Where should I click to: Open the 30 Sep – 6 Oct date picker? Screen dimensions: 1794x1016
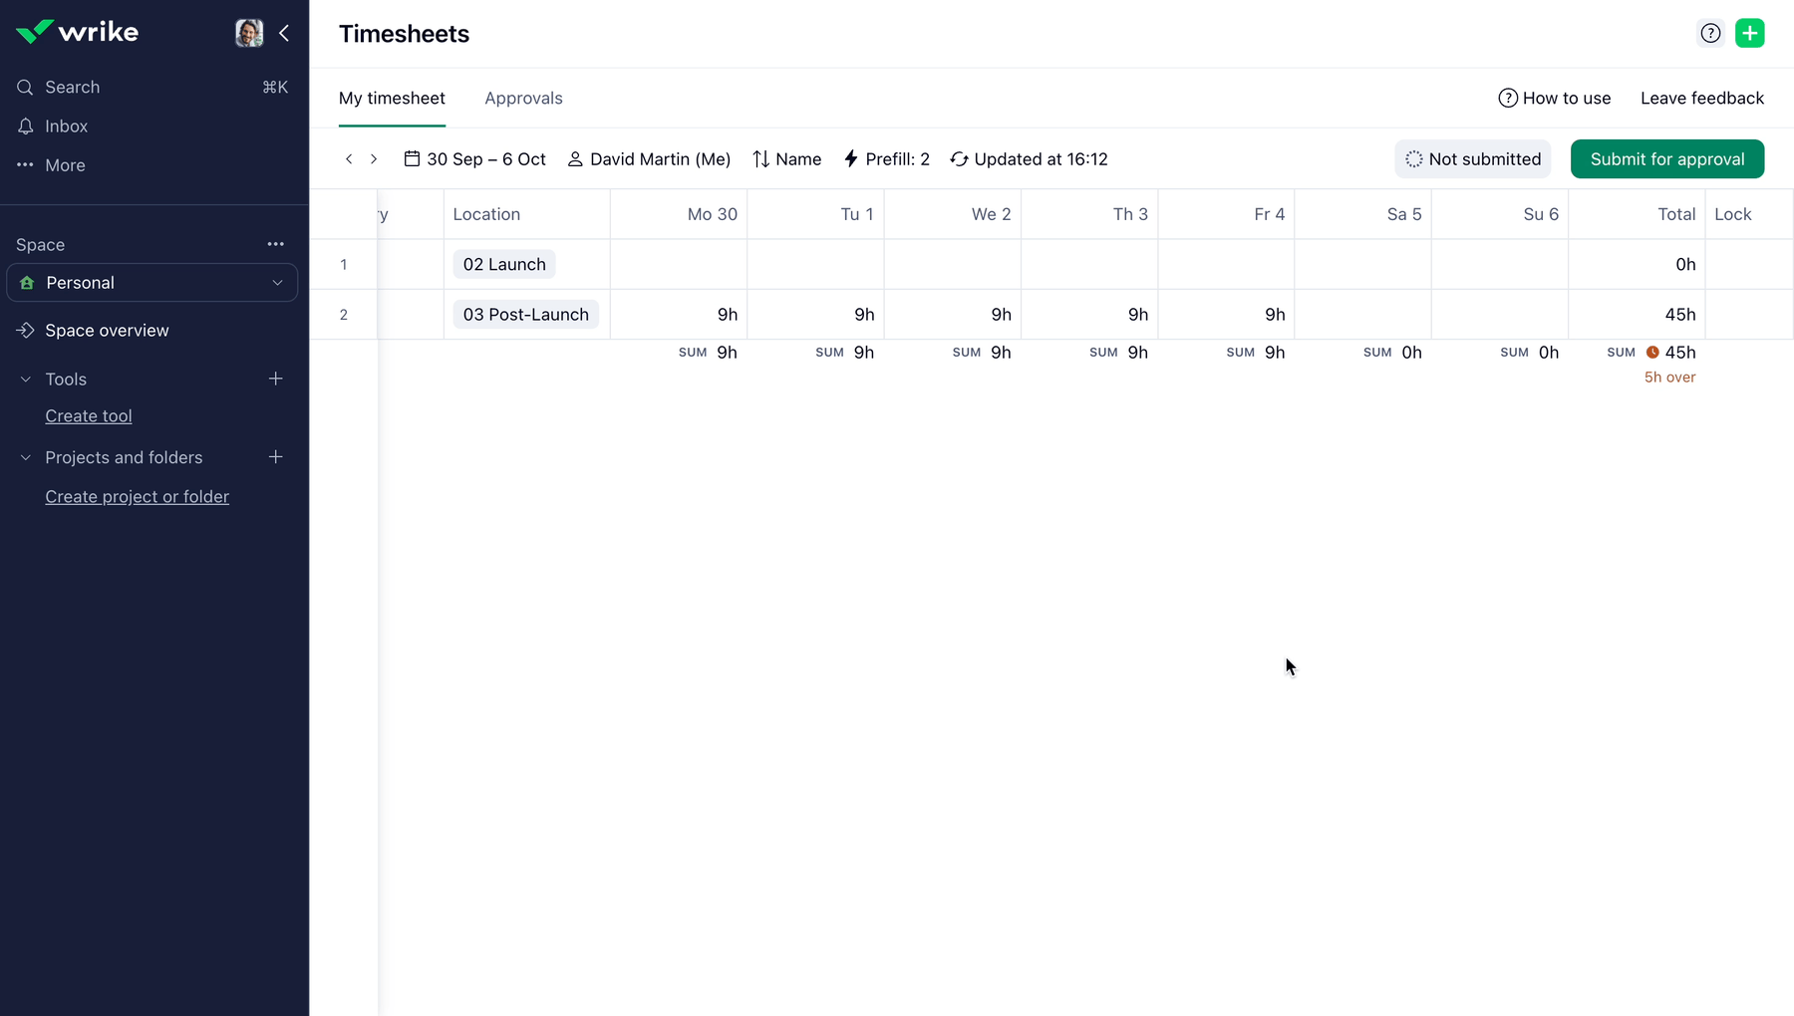(x=475, y=159)
